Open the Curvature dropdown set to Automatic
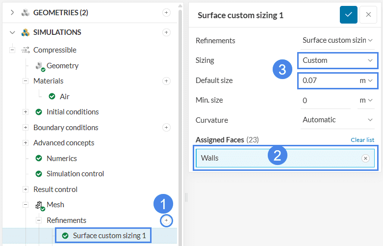Viewport: 383px width, 246px height. [337, 120]
